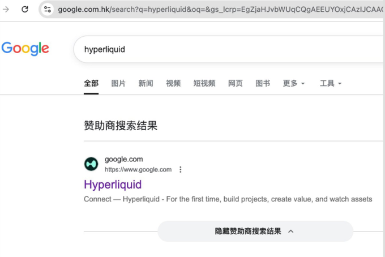The image size is (385, 257).
Task: Click the google.com site name
Action: [124, 159]
